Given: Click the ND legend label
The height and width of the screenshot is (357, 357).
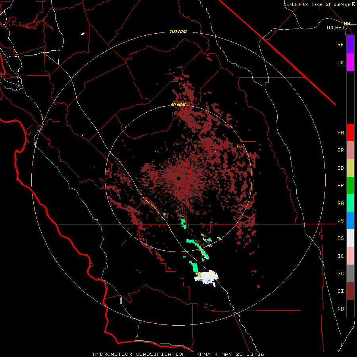Looking at the screenshot, I should (x=340, y=309).
